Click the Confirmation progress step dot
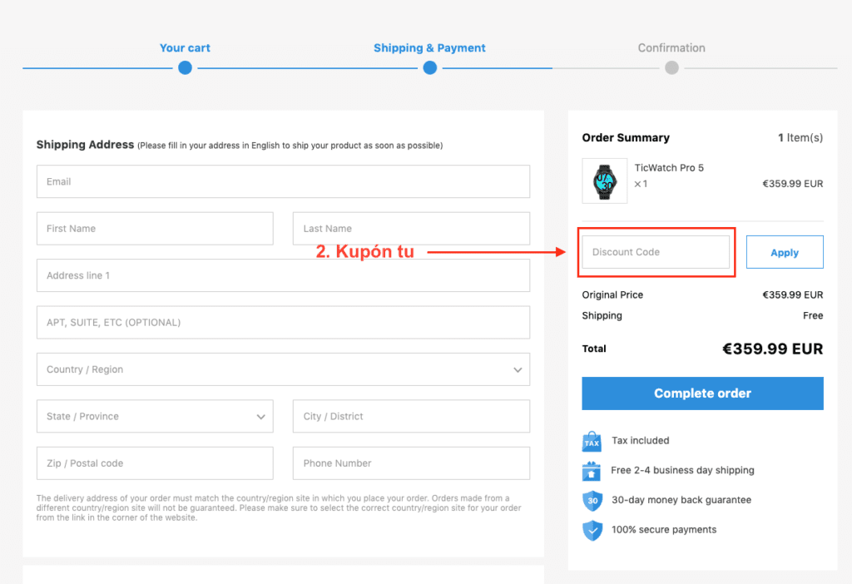This screenshot has width=852, height=584. tap(671, 68)
